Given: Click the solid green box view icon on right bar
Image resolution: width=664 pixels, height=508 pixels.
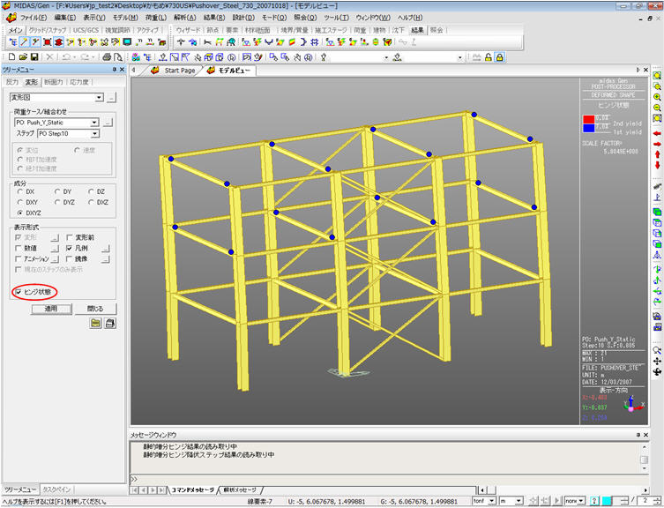Looking at the screenshot, I should pos(657,212).
